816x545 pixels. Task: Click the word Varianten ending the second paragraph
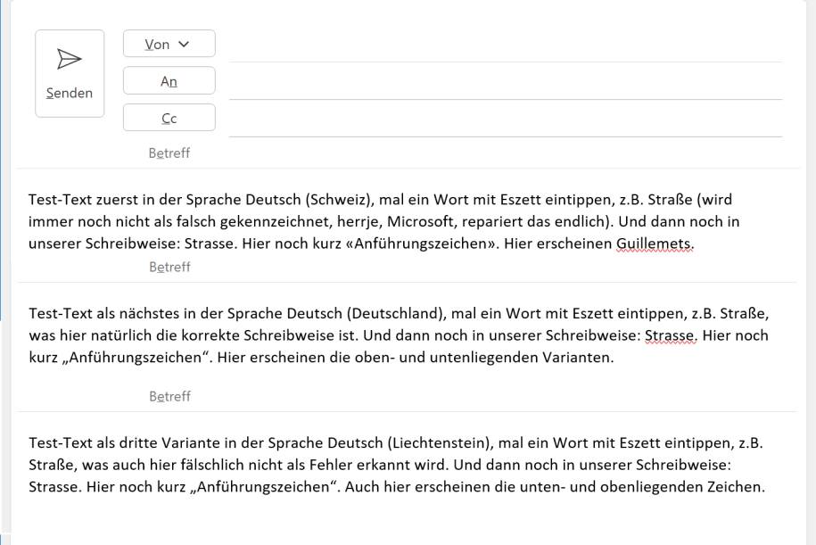pyautogui.click(x=578, y=358)
